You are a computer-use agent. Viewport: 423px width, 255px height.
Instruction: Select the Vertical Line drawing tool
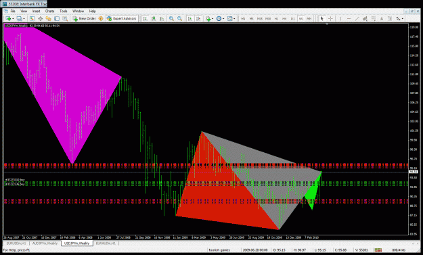pos(340,18)
